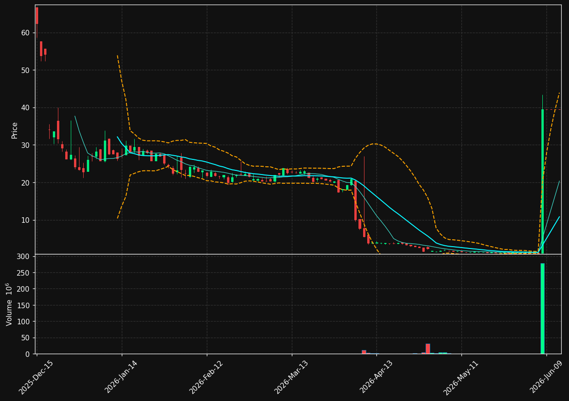Viewport: 569px width, 401px height.
Task: Click the price axis value 40
Action: [25, 108]
